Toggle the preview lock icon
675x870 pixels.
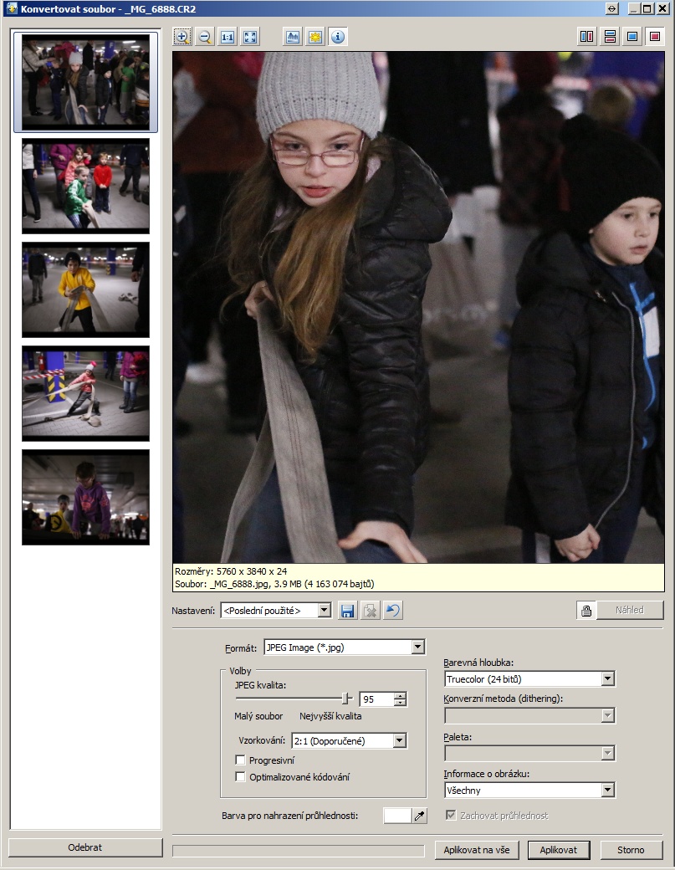click(x=586, y=611)
